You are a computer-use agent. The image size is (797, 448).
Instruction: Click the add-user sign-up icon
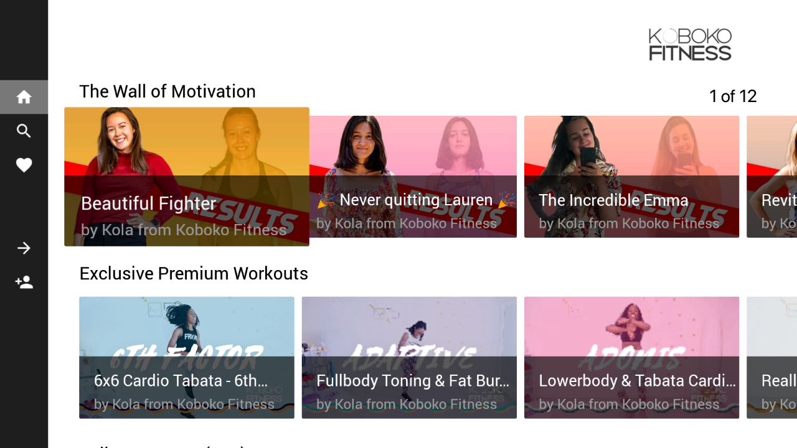tap(24, 282)
